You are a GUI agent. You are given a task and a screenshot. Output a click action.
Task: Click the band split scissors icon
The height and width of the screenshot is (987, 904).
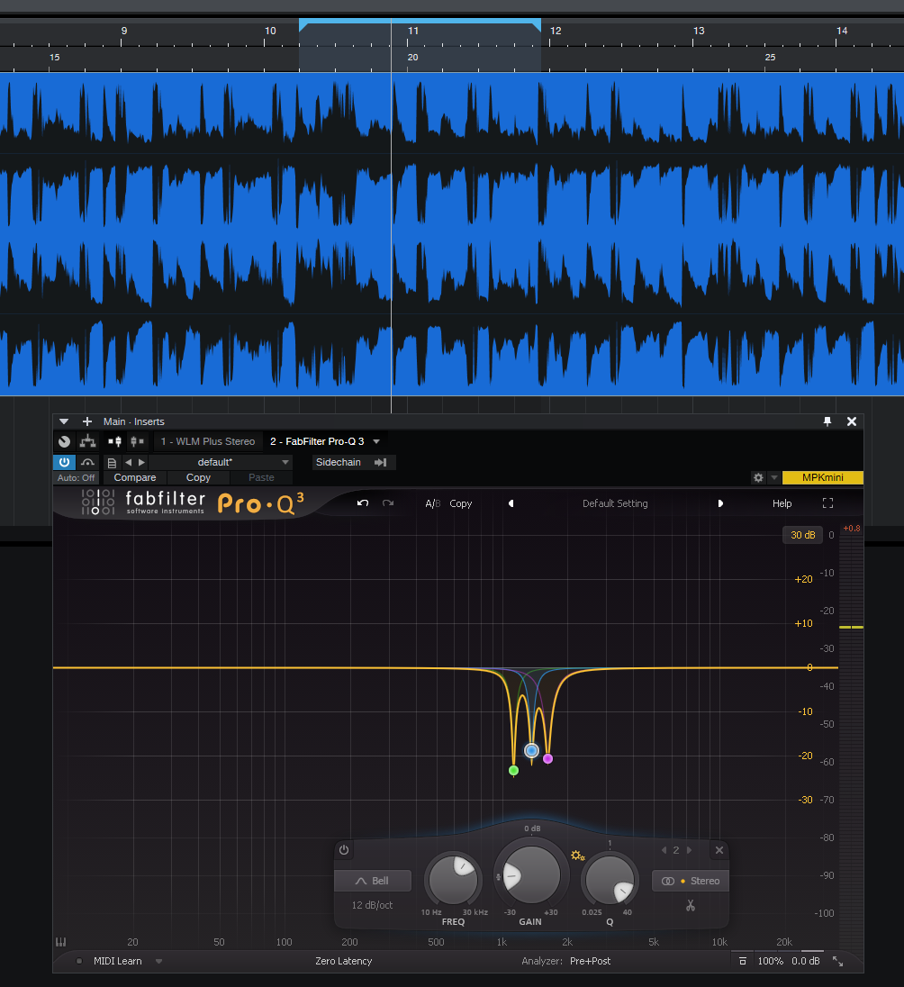pos(690,906)
